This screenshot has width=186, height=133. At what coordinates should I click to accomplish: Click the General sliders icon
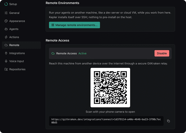6,13
